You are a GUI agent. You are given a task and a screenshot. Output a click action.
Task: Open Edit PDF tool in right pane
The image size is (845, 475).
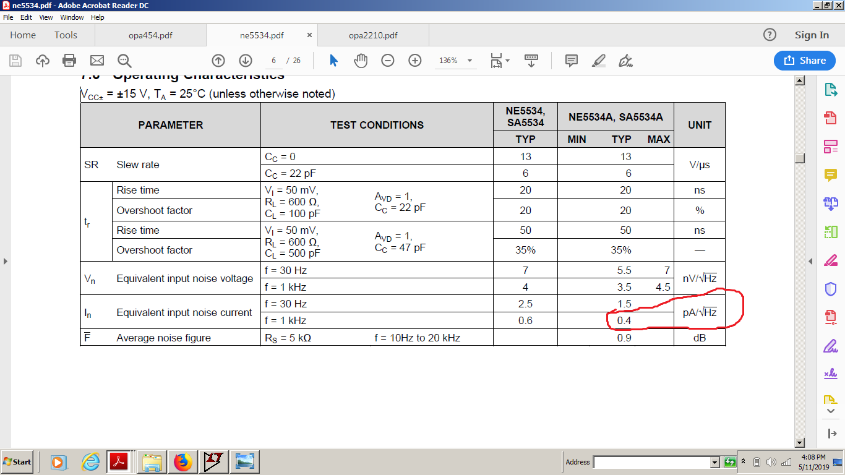(x=831, y=147)
